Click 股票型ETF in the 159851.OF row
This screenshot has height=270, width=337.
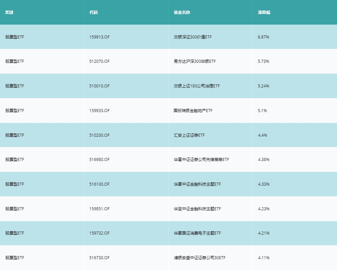pyautogui.click(x=14, y=209)
